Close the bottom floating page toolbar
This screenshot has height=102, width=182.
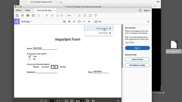pyautogui.click(x=118, y=101)
